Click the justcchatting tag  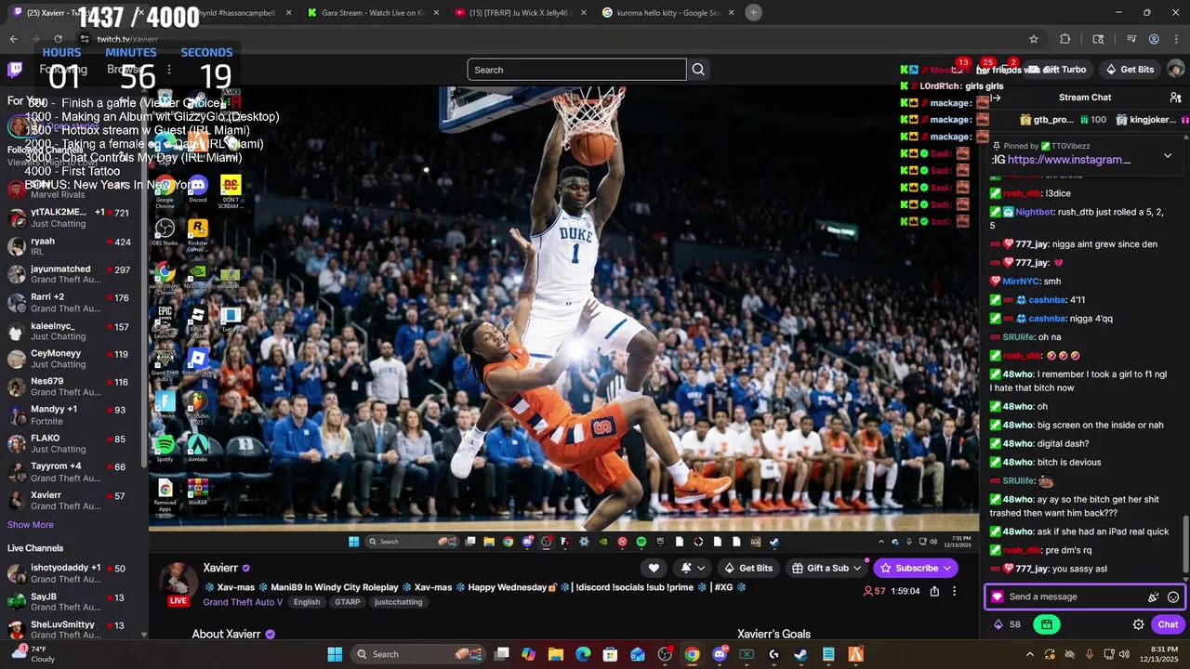point(398,602)
